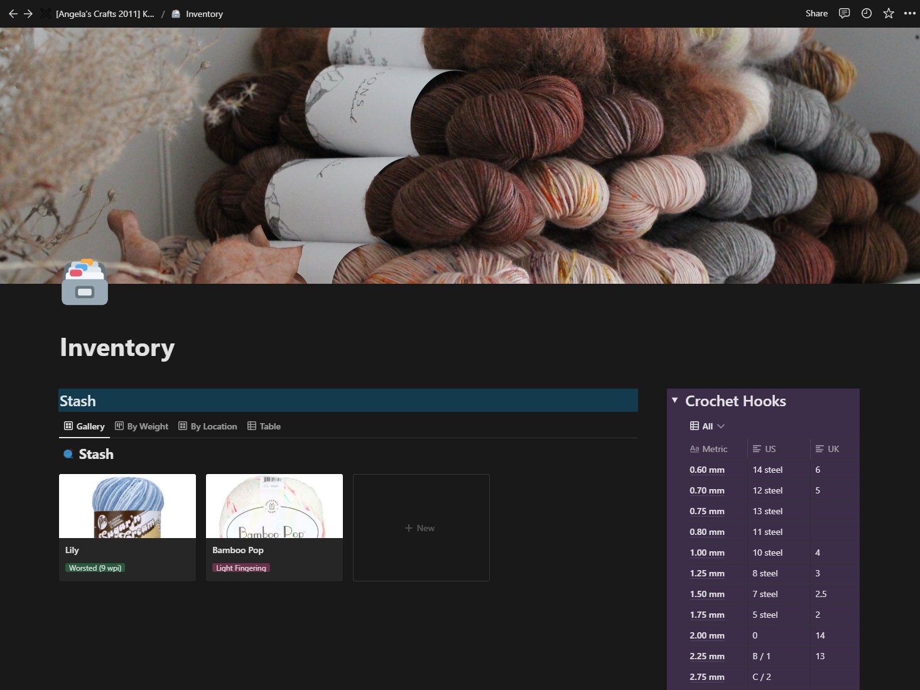This screenshot has height=690, width=920.
Task: Click New to add a stash item
Action: tap(420, 527)
